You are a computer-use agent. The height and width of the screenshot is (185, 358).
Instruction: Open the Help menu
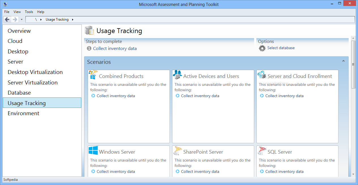(x=41, y=12)
